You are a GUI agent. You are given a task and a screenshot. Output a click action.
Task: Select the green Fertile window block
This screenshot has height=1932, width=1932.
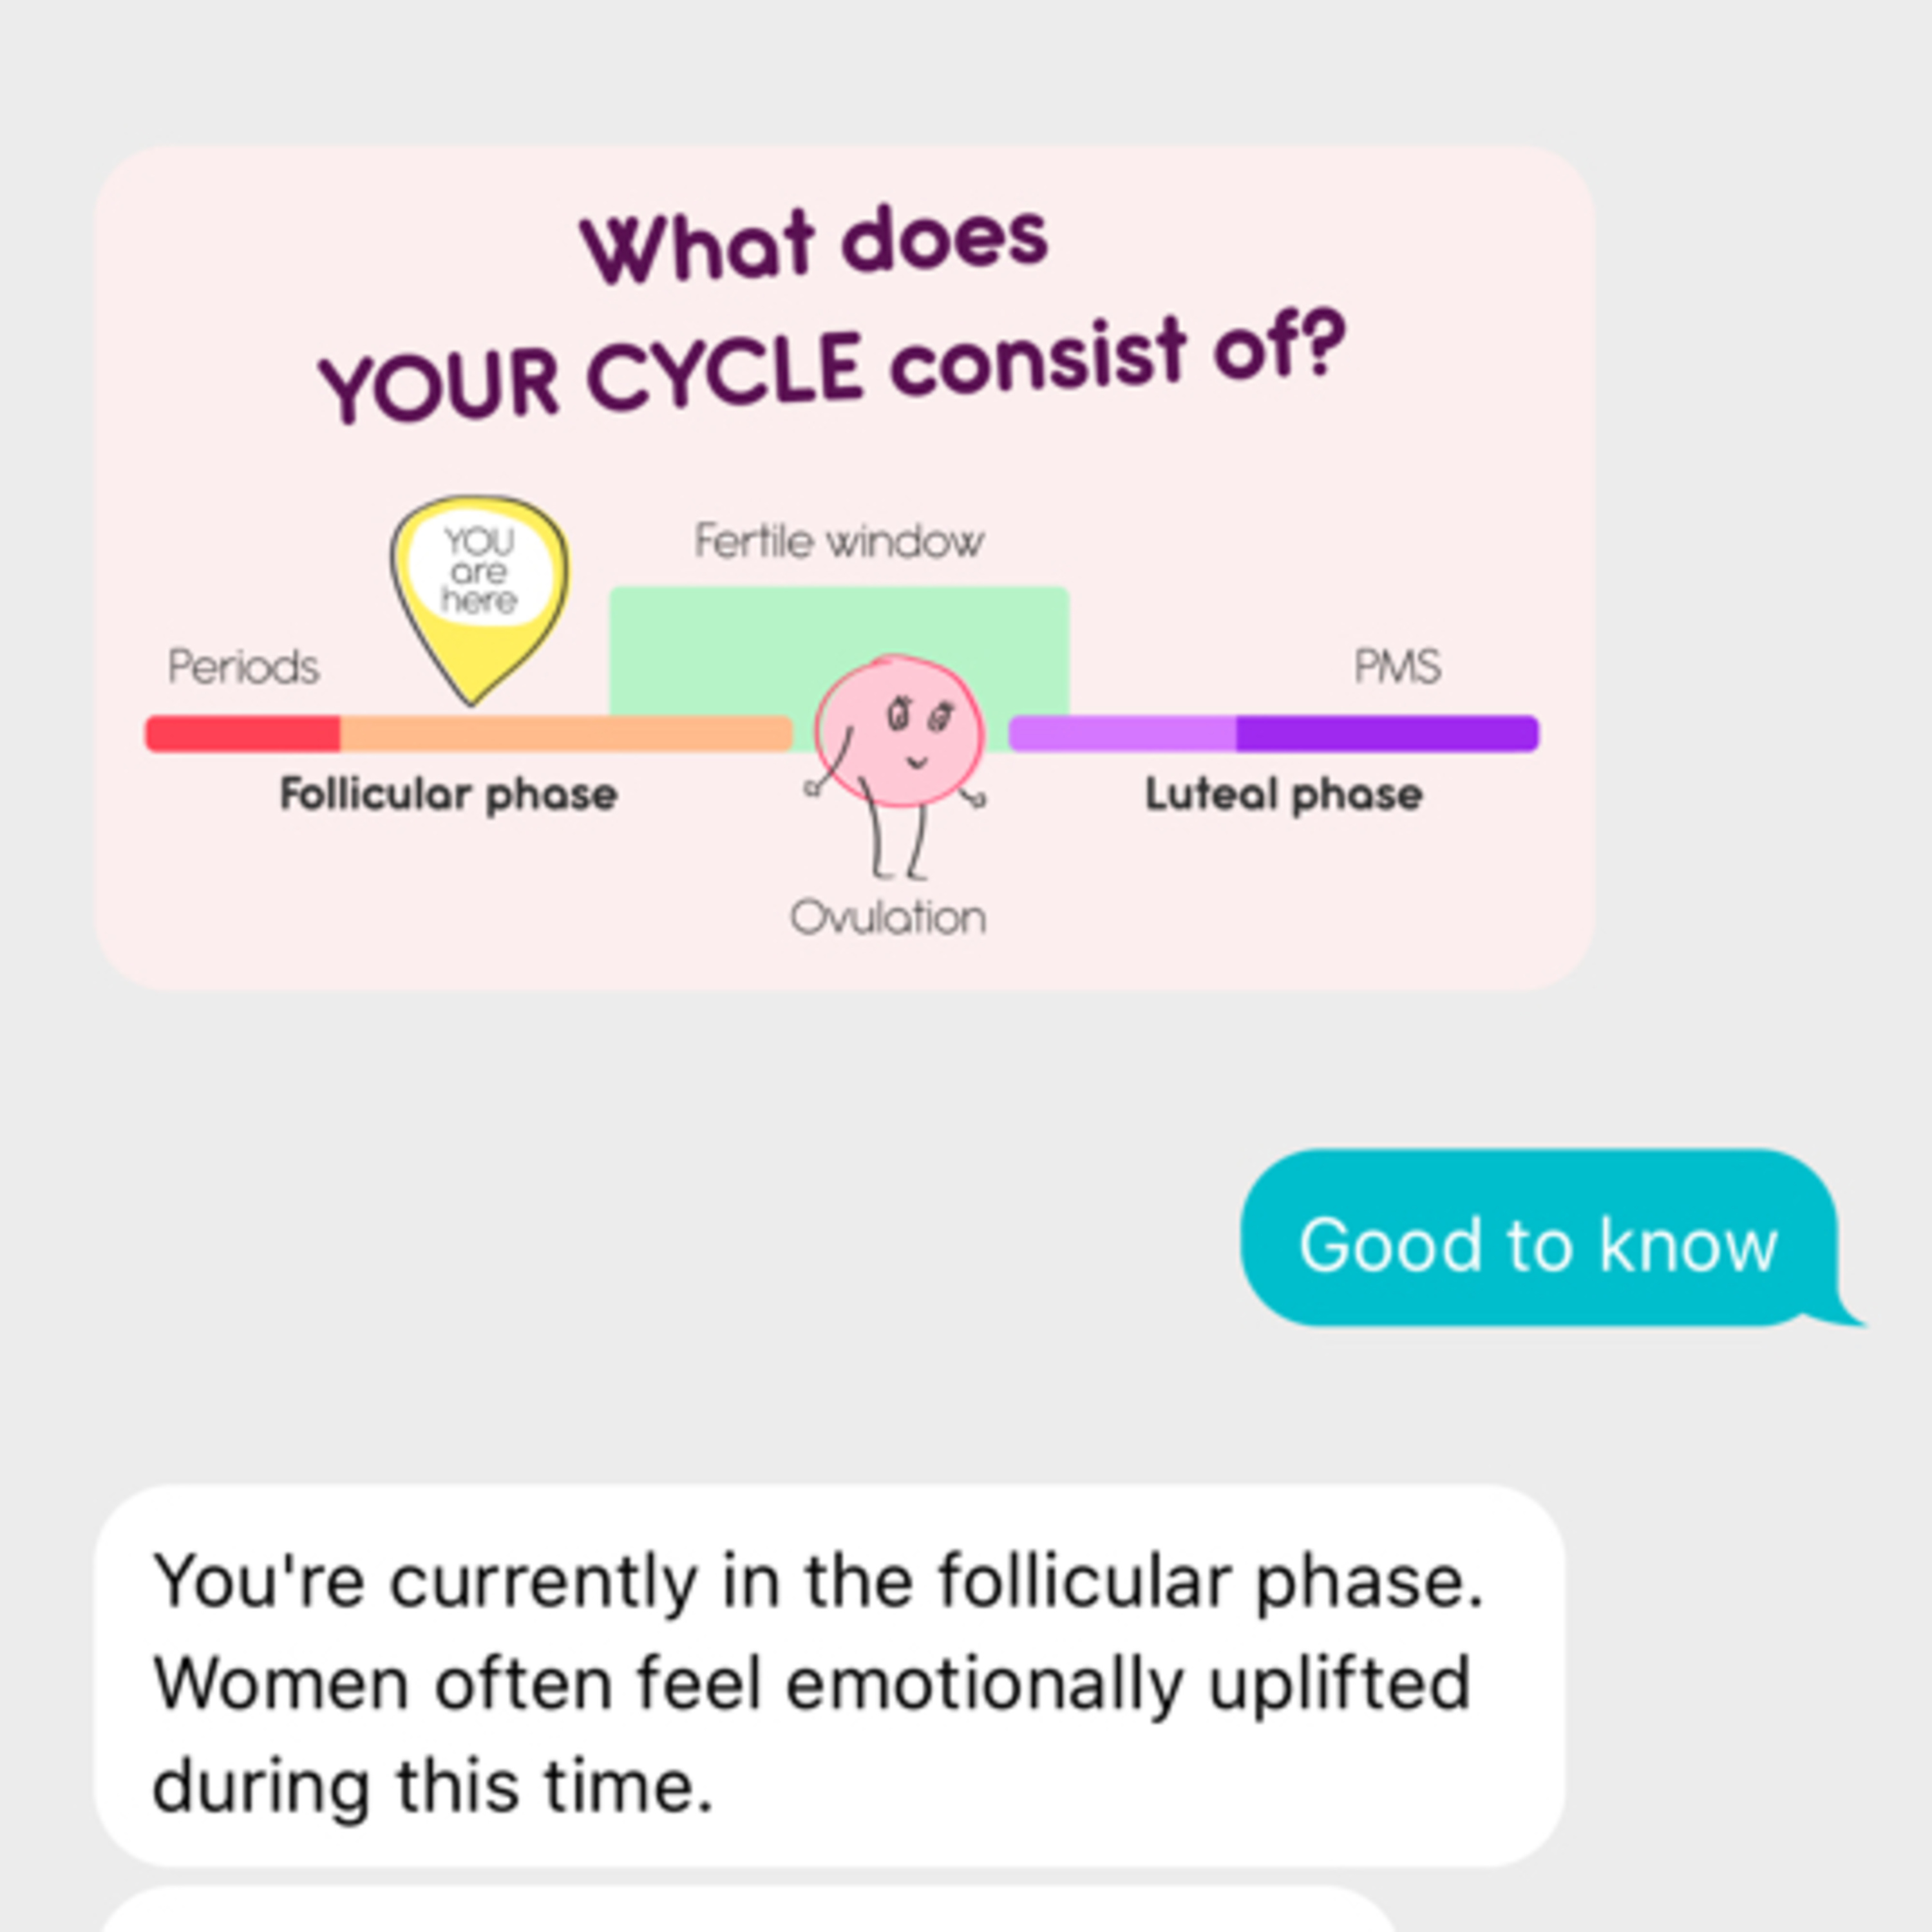click(839, 650)
